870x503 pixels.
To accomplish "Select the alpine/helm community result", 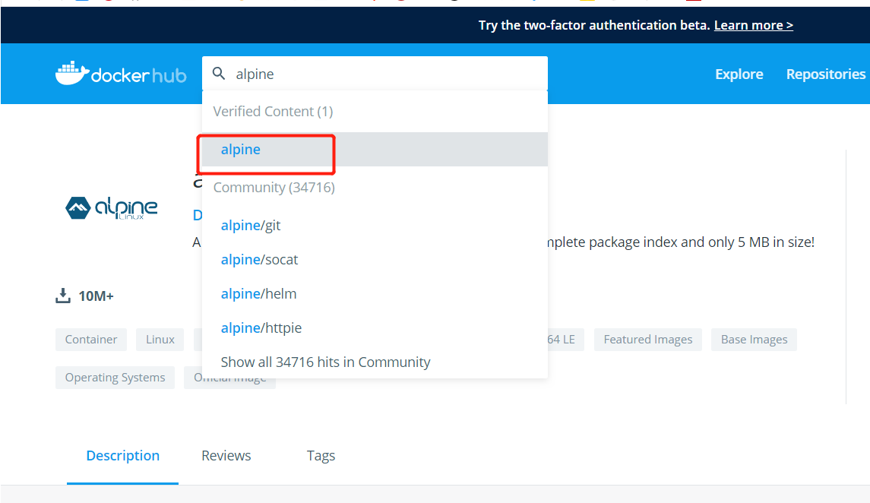I will [x=258, y=294].
